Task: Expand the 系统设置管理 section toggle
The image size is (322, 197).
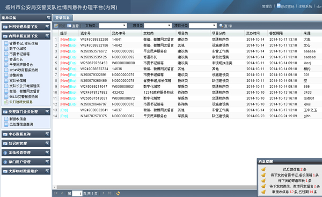Action: tap(47, 153)
